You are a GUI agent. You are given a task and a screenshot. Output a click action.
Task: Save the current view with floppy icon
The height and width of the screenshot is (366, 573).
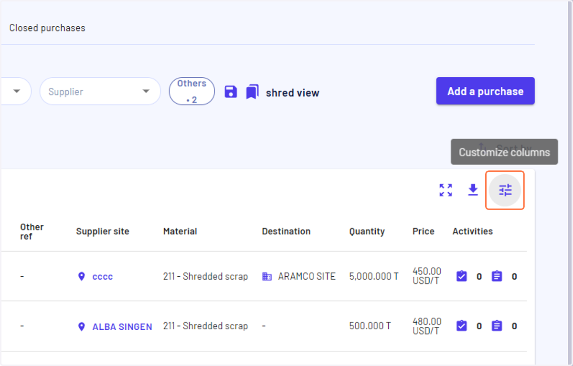[x=231, y=92]
